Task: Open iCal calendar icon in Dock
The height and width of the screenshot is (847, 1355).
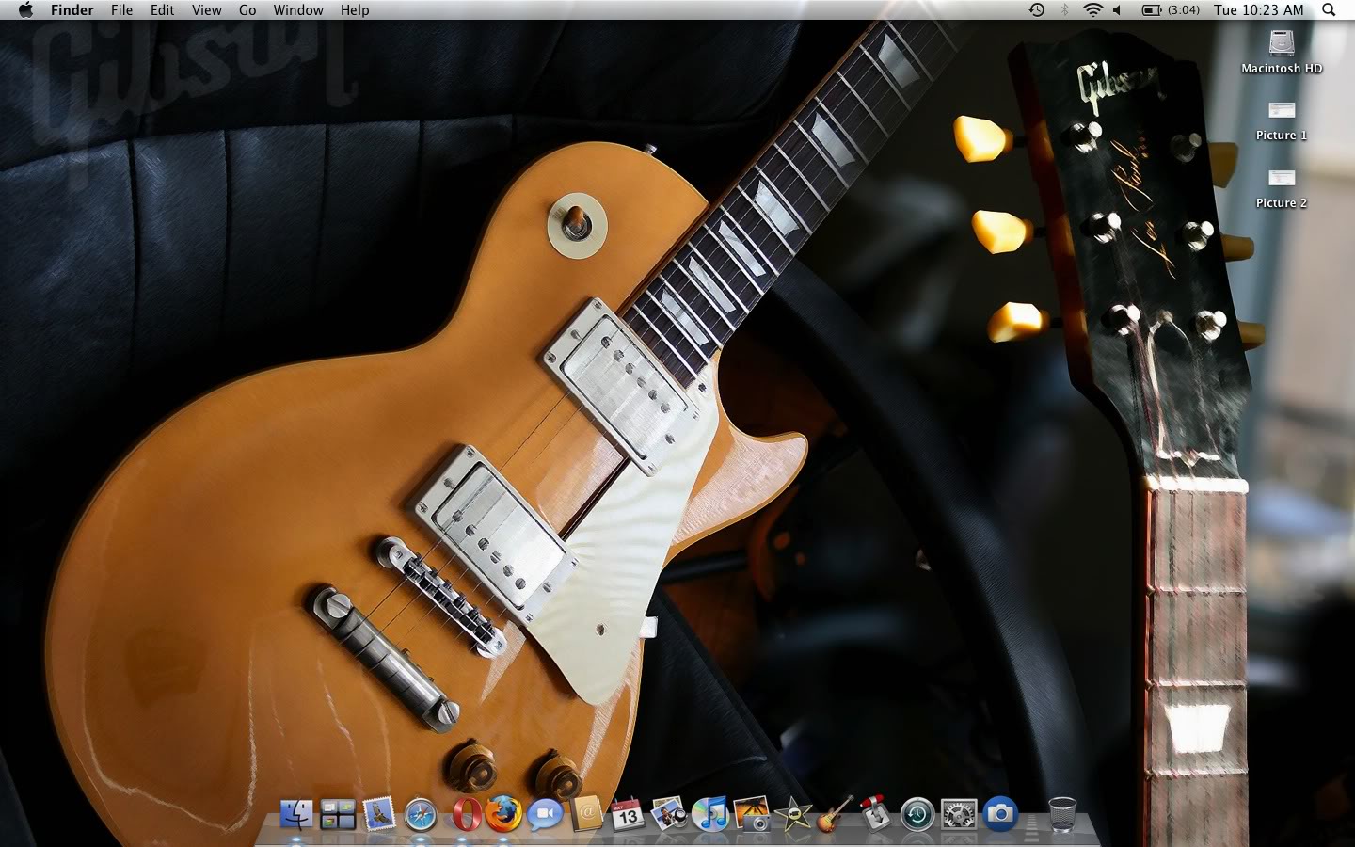Action: click(x=628, y=814)
